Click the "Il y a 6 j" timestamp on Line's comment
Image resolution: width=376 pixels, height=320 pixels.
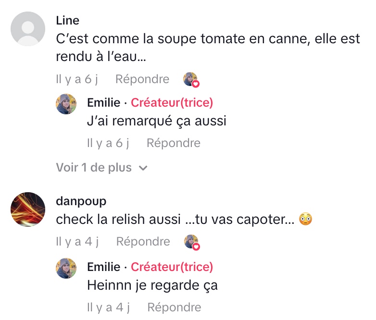77,79
